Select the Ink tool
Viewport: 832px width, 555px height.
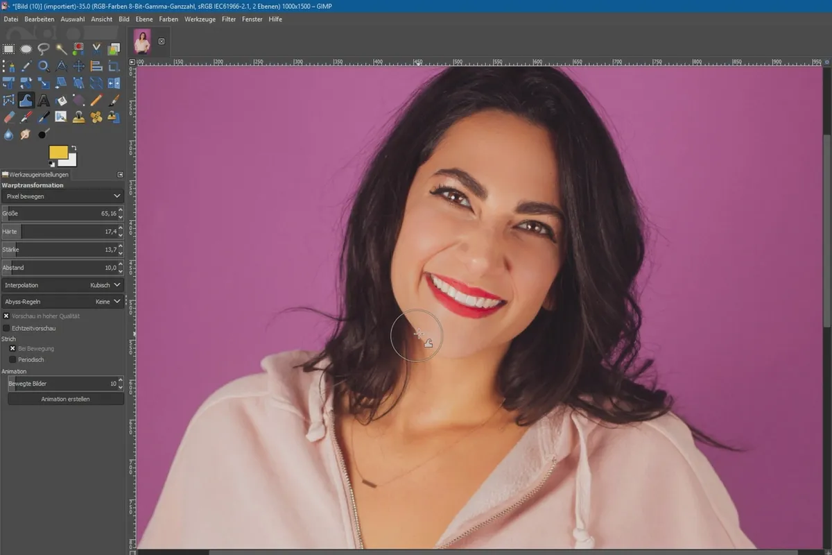pyautogui.click(x=44, y=118)
